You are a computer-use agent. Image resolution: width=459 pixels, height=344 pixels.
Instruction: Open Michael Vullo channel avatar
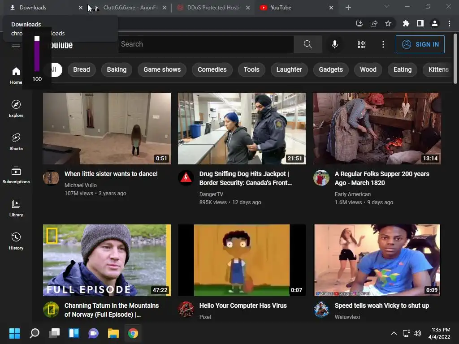pyautogui.click(x=51, y=177)
